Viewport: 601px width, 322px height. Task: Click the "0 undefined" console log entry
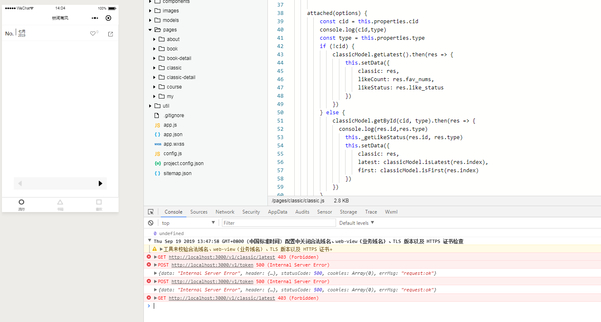click(x=169, y=233)
